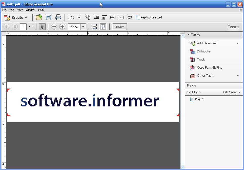244x170 pixels.
Task: Open the Create dropdown arrow
Action: click(26, 18)
